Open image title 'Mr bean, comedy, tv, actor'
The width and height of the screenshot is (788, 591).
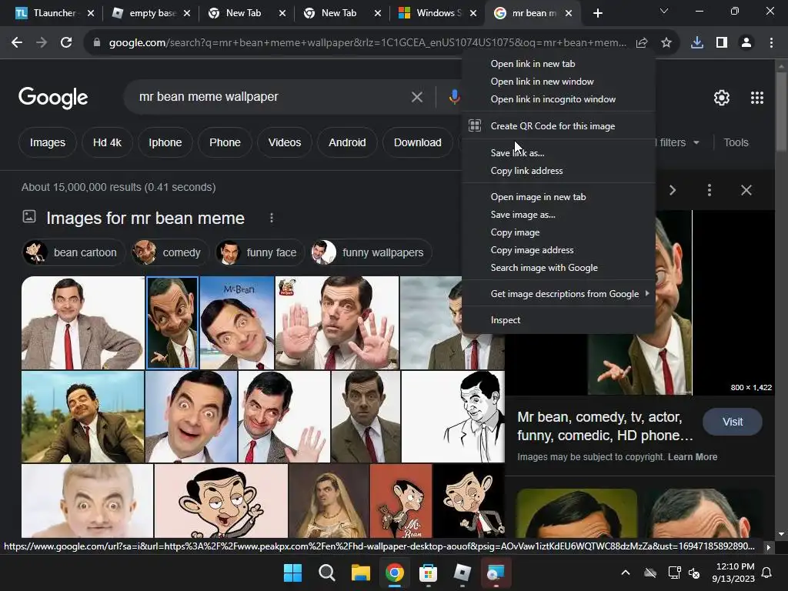click(605, 426)
